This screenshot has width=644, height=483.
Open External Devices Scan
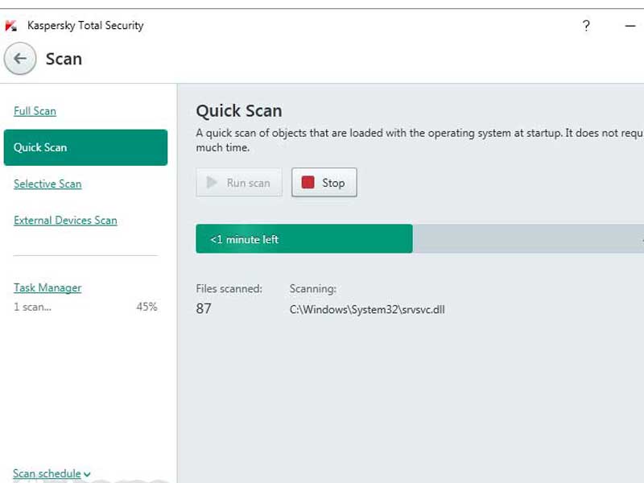[65, 220]
